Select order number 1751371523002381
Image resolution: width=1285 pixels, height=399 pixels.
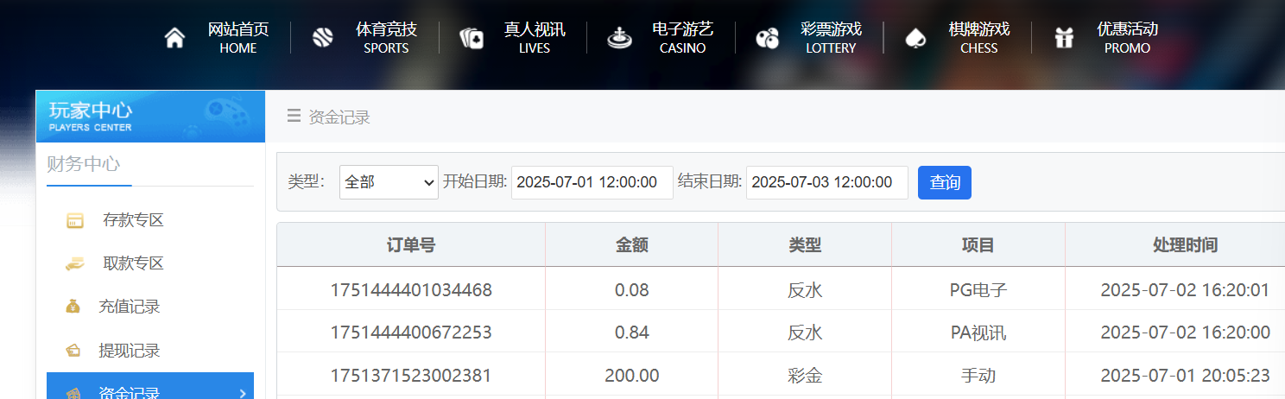tap(410, 376)
